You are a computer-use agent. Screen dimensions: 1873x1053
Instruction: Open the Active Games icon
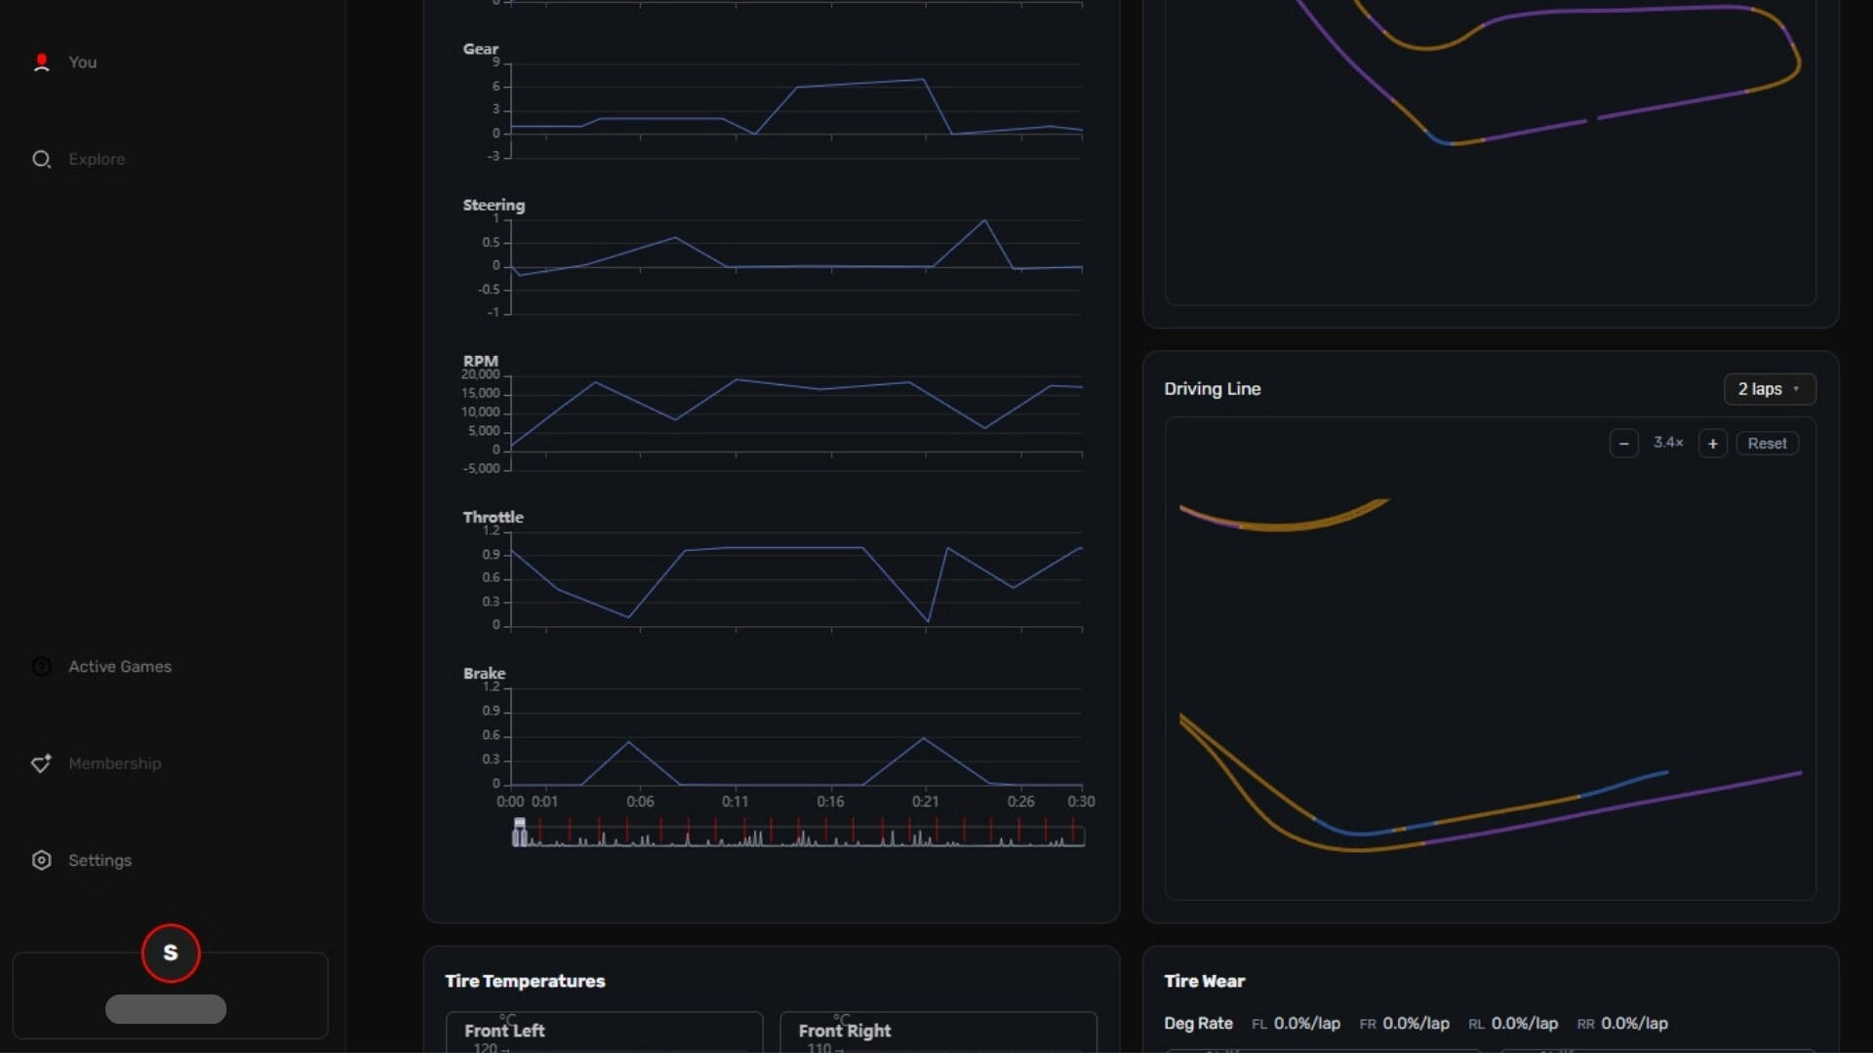tap(41, 667)
